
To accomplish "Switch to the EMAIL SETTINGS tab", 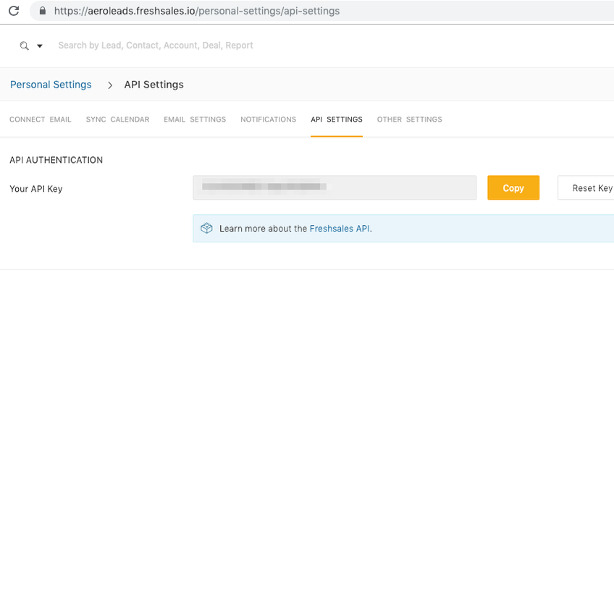I will [194, 119].
